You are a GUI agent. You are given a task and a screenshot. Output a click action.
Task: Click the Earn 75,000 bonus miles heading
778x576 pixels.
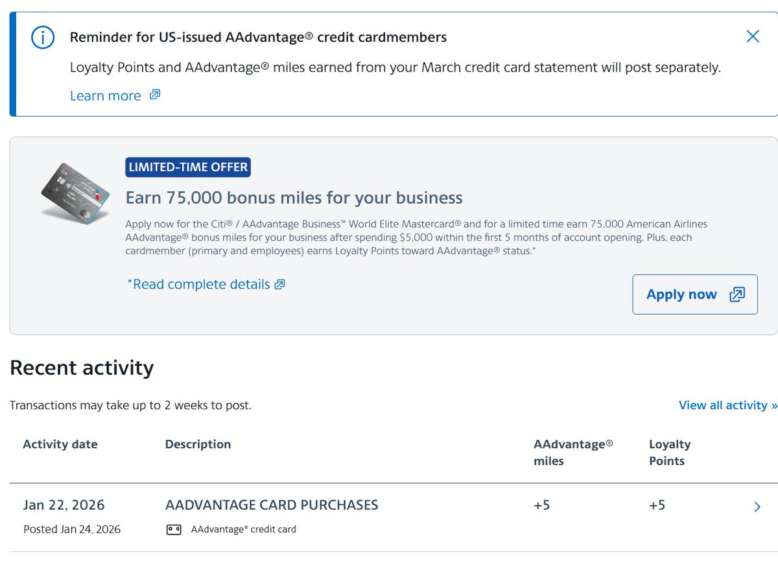294,198
